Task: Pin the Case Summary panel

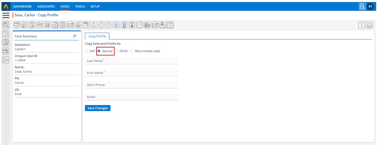Action: coord(75,36)
